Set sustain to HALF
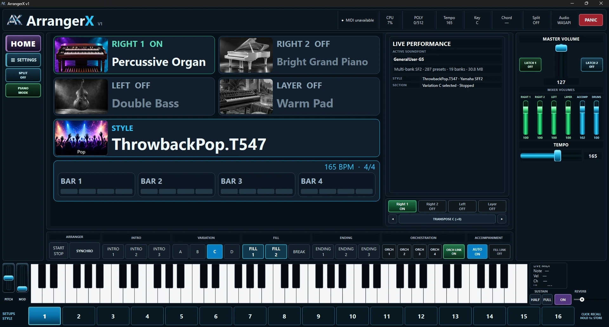This screenshot has width=609, height=327. click(535, 300)
